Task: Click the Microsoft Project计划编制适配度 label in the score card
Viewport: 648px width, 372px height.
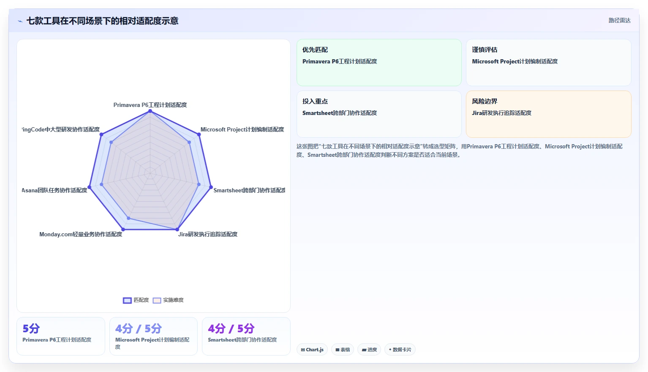Action: click(152, 343)
